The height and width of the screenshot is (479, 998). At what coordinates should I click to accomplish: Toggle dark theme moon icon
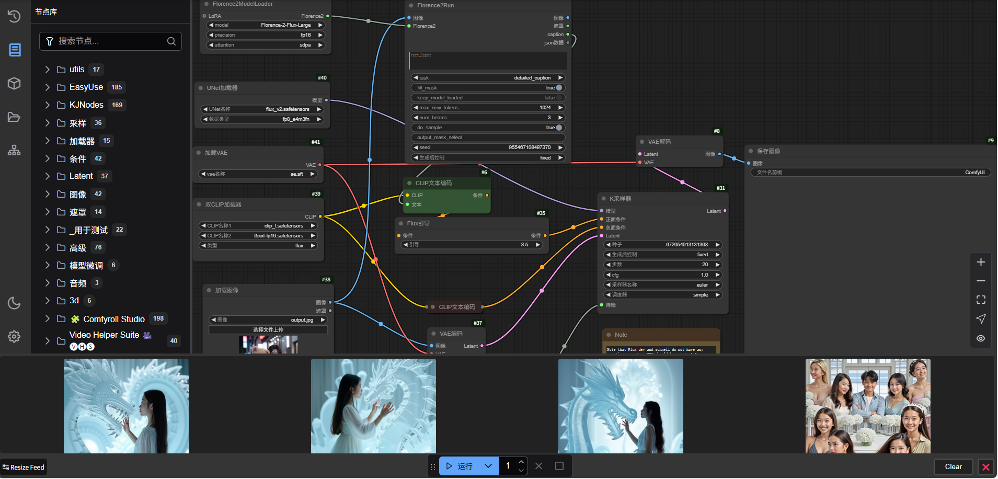(x=14, y=303)
